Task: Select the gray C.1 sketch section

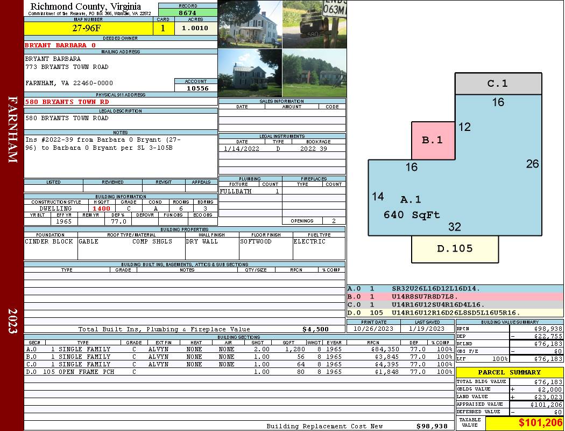Action: tap(498, 84)
